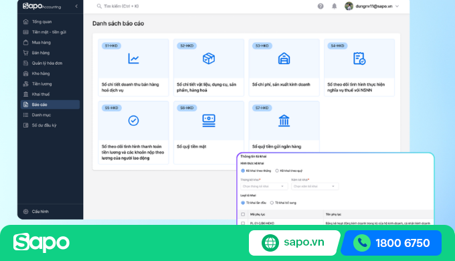Click the S2-HKD package box icon
The width and height of the screenshot is (455, 261).
209,59
